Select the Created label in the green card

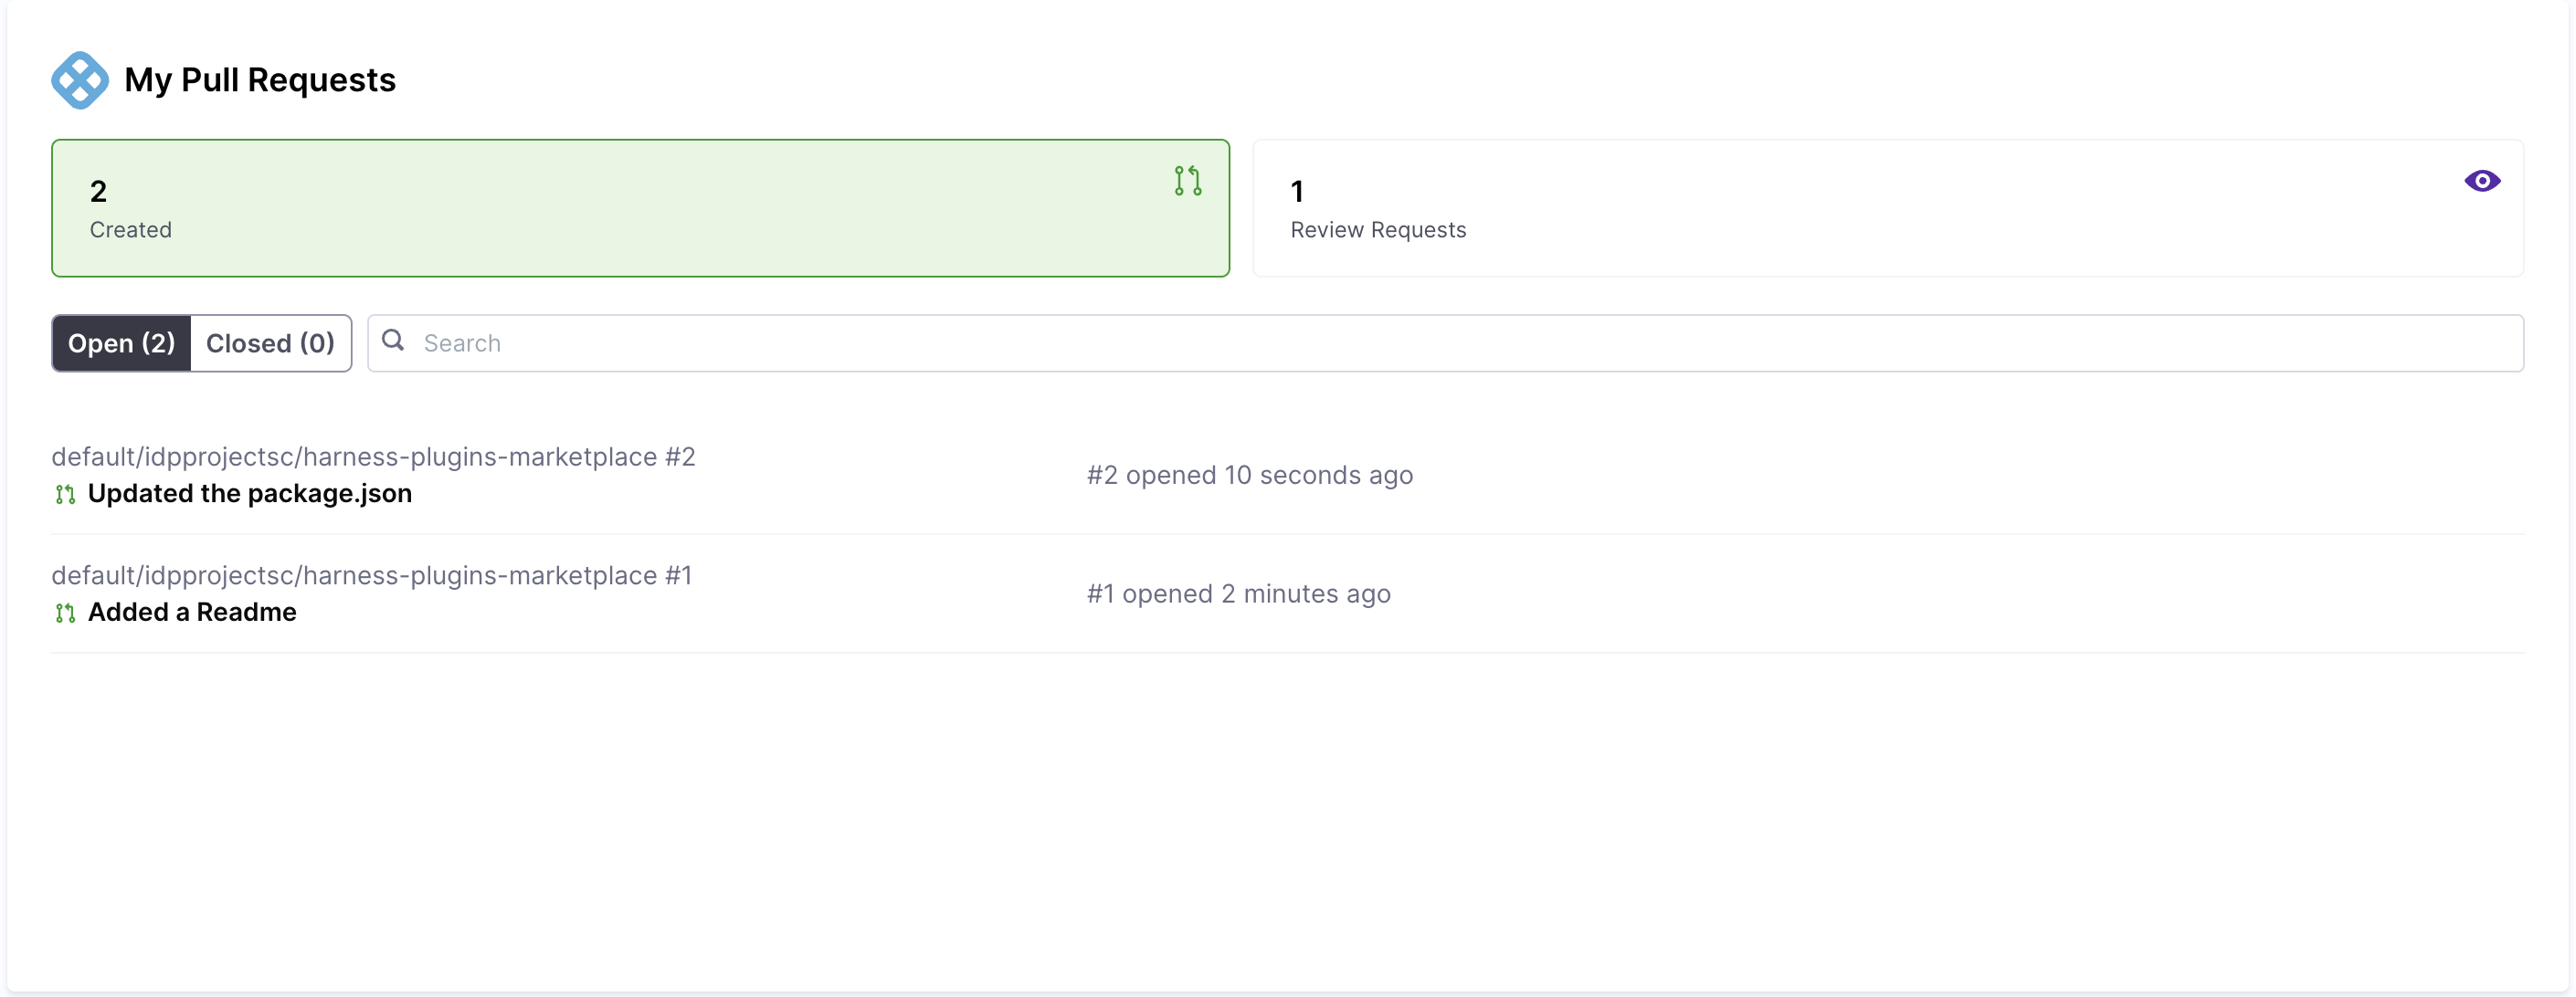(x=131, y=230)
